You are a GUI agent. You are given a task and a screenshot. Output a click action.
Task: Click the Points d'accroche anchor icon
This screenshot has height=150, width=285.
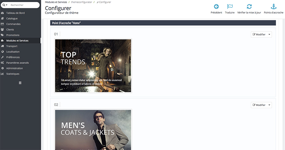[274, 6]
